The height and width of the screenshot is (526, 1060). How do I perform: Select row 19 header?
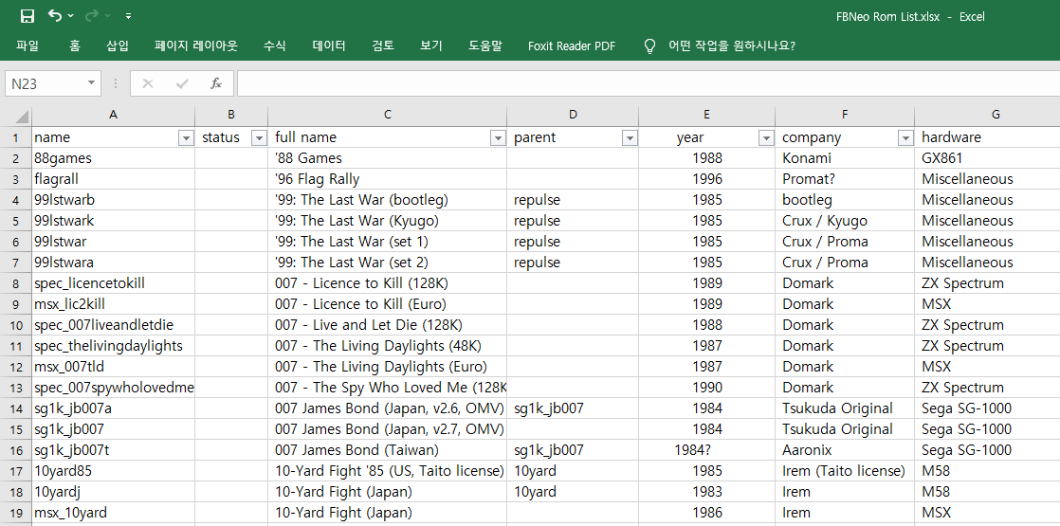[15, 513]
